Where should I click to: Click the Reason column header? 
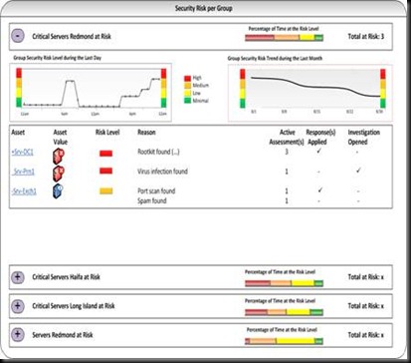pos(146,133)
